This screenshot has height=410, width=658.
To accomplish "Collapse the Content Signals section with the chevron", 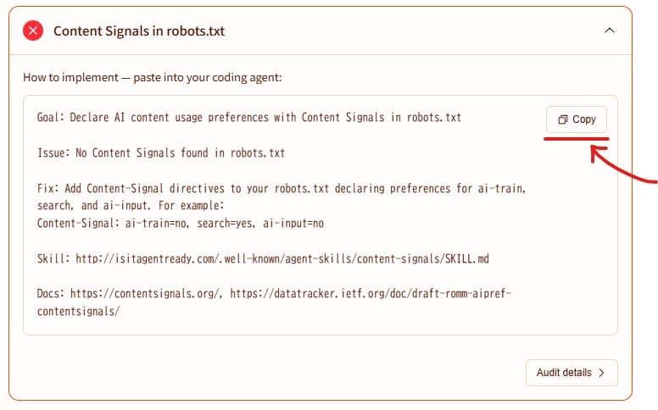I will tap(609, 30).
